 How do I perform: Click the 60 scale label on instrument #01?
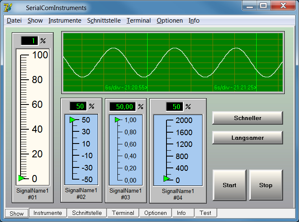[37, 104]
